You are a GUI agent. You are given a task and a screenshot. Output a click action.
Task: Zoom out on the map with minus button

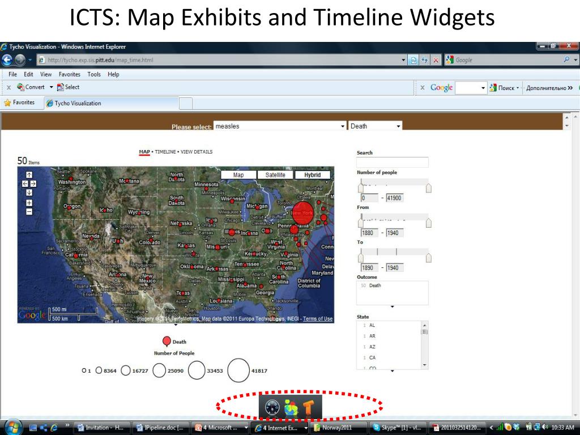point(29,212)
